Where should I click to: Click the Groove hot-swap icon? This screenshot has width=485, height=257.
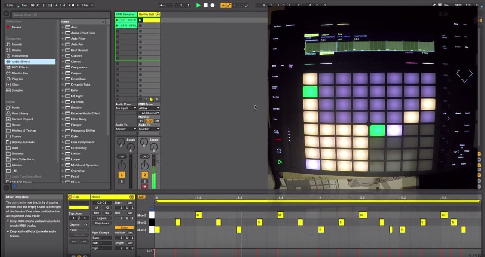[86, 224]
